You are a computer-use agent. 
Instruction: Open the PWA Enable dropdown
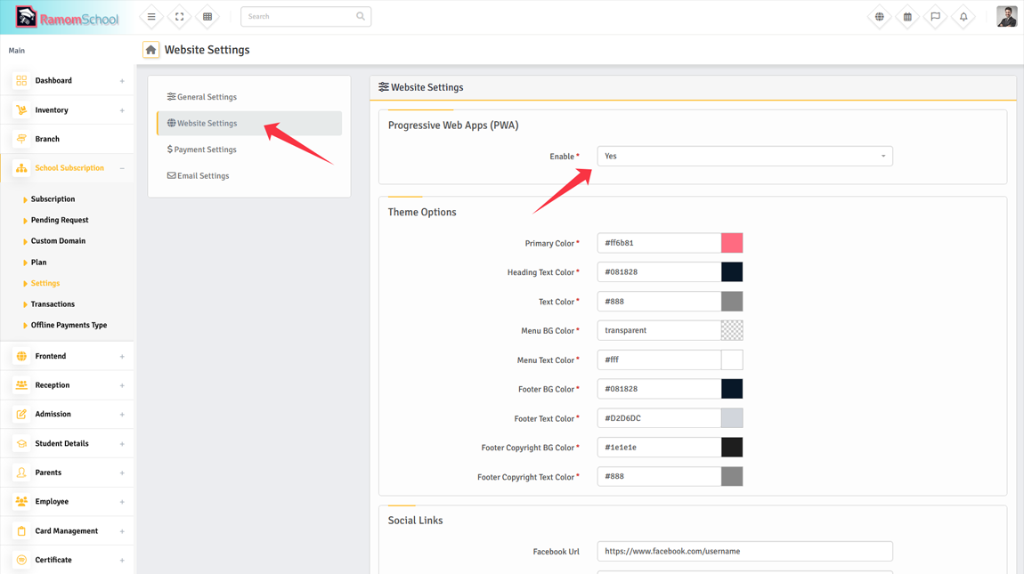point(744,157)
